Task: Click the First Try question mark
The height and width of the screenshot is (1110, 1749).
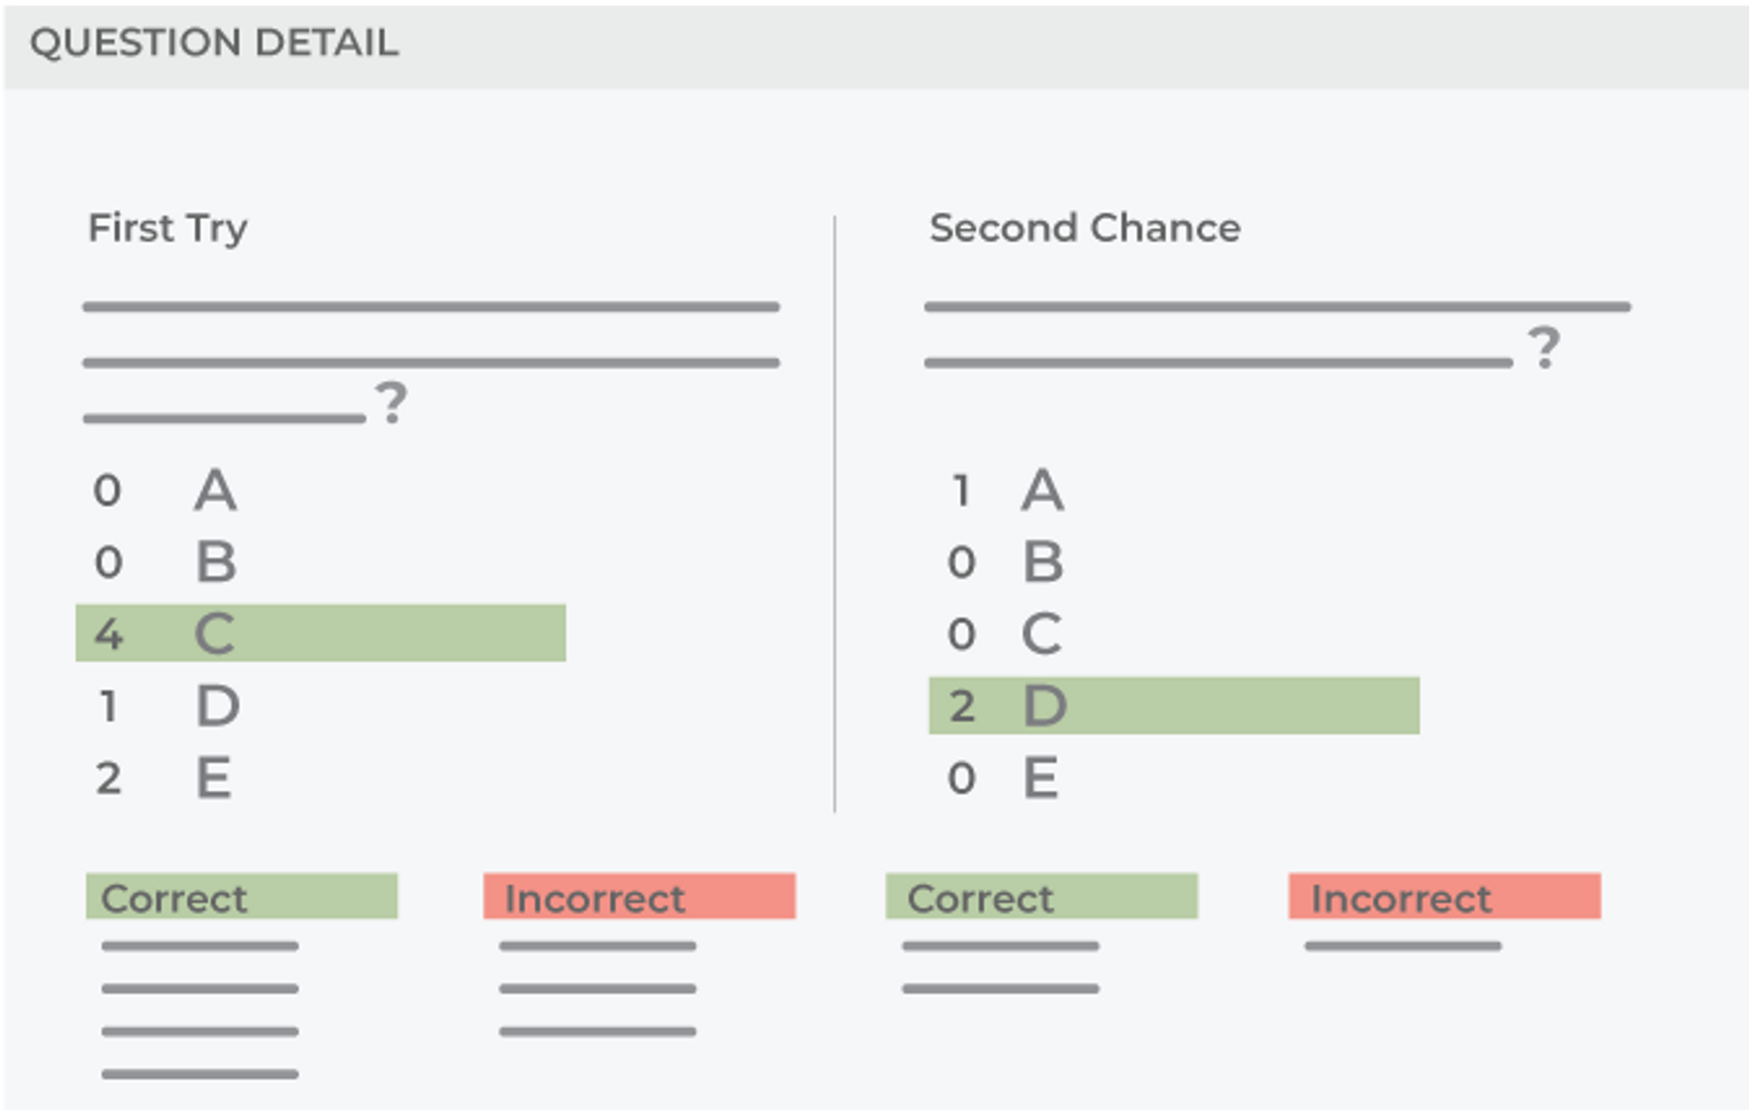Action: pyautogui.click(x=391, y=403)
